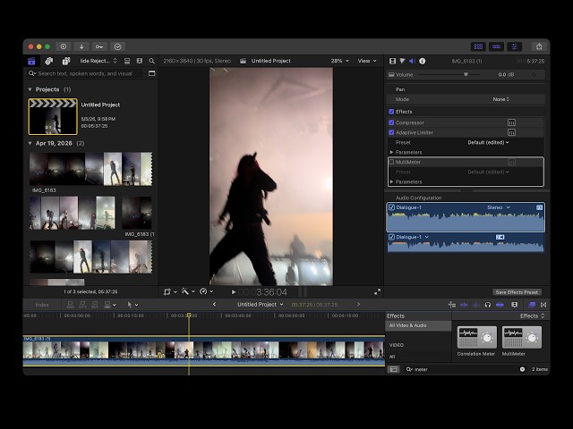Toggle the Effects browser icon
The height and width of the screenshot is (429, 573).
point(532,305)
